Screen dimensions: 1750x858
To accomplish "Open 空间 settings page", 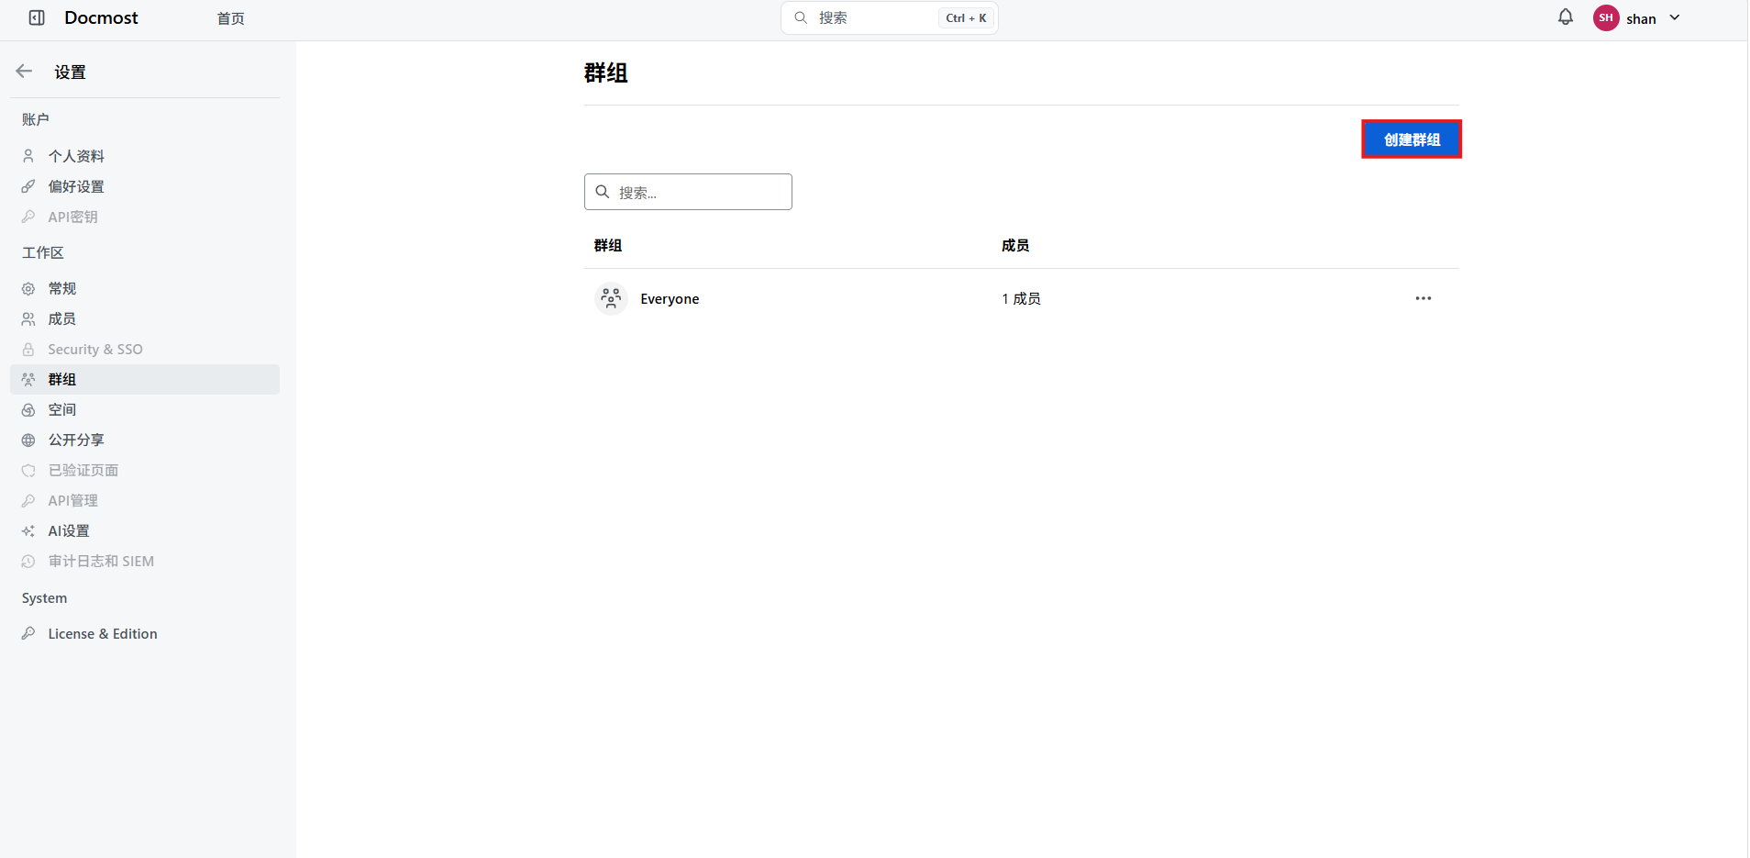I will click(145, 409).
